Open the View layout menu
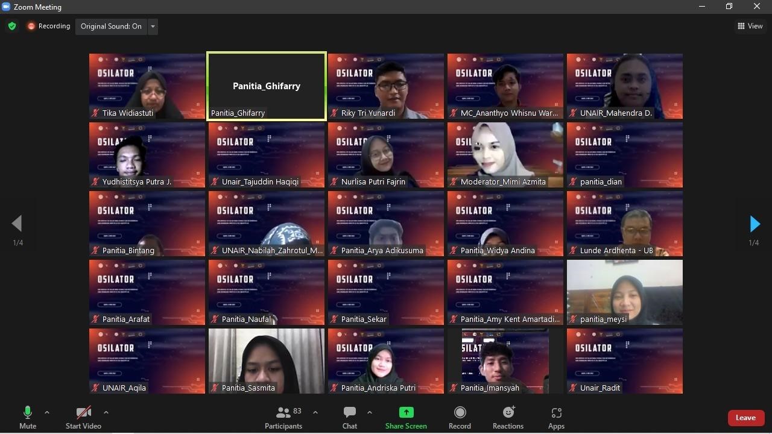772x434 pixels. pyautogui.click(x=750, y=26)
